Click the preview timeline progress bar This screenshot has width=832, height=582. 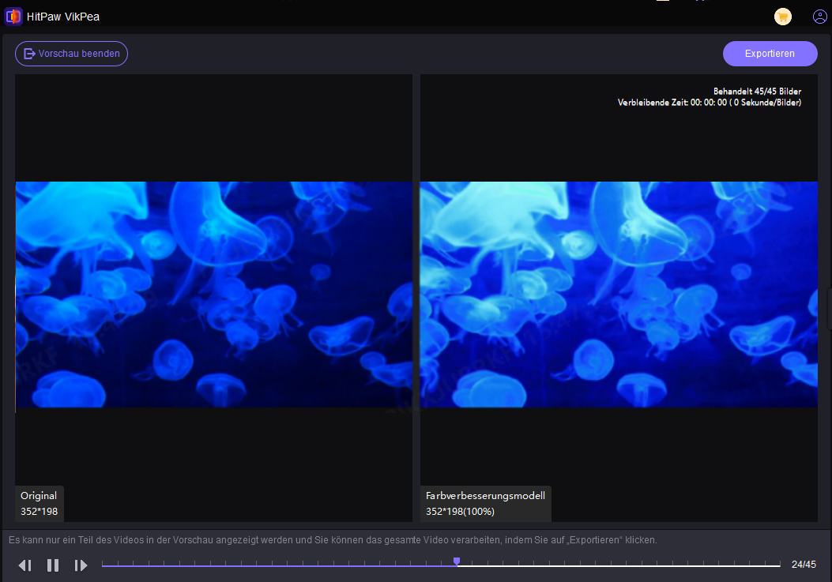pyautogui.click(x=441, y=565)
